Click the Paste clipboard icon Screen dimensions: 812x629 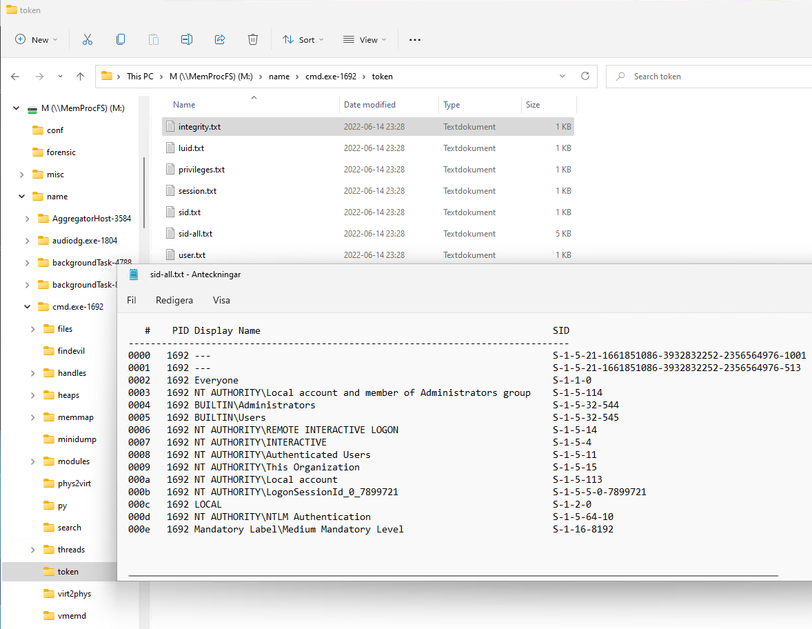point(154,39)
